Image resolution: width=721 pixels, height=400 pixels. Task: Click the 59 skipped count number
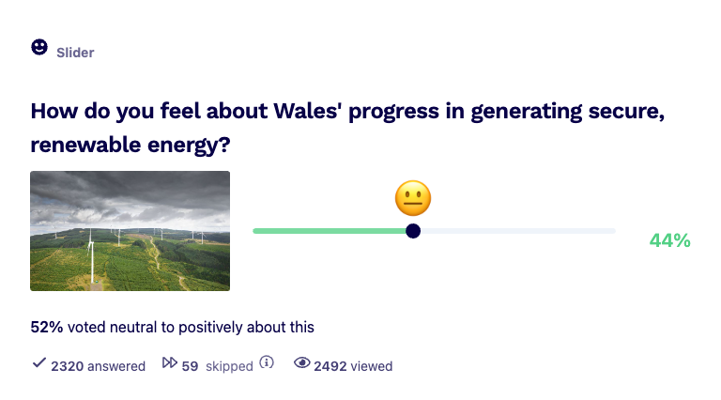tap(190, 366)
